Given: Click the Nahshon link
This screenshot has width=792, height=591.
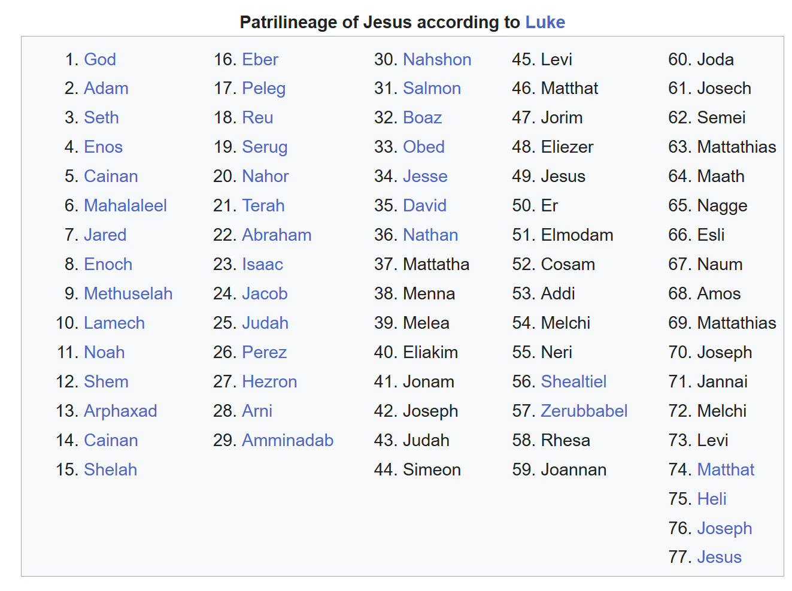Looking at the screenshot, I should point(437,59).
